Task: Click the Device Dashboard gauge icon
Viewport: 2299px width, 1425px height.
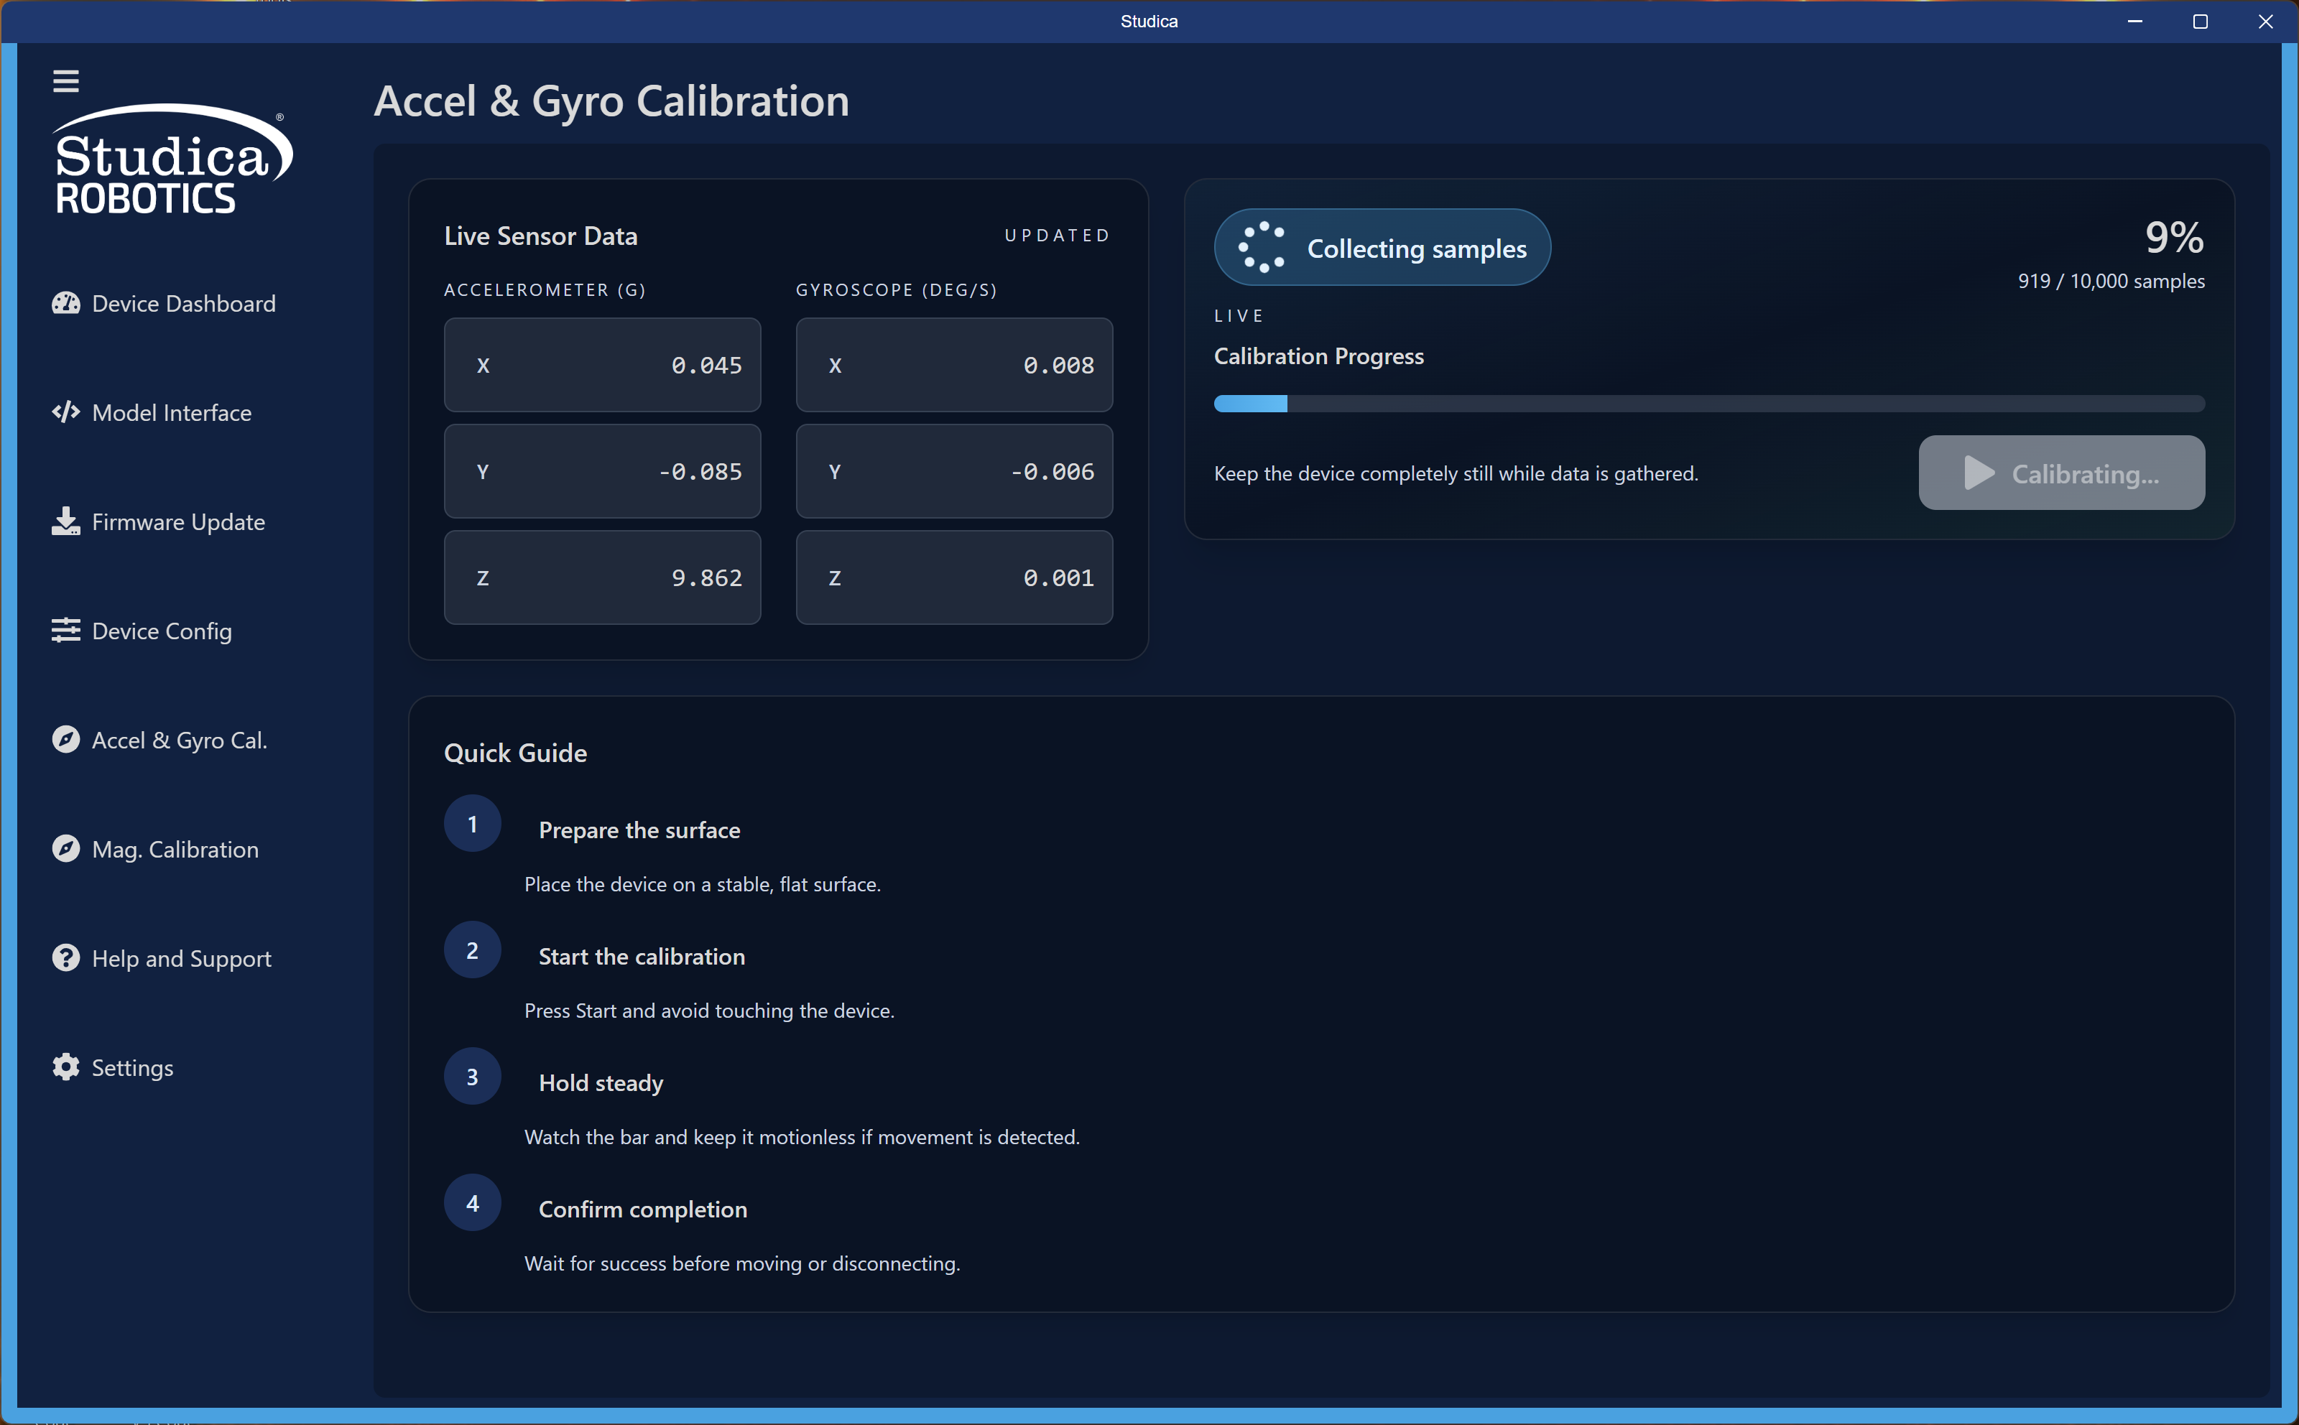Action: pyautogui.click(x=65, y=304)
